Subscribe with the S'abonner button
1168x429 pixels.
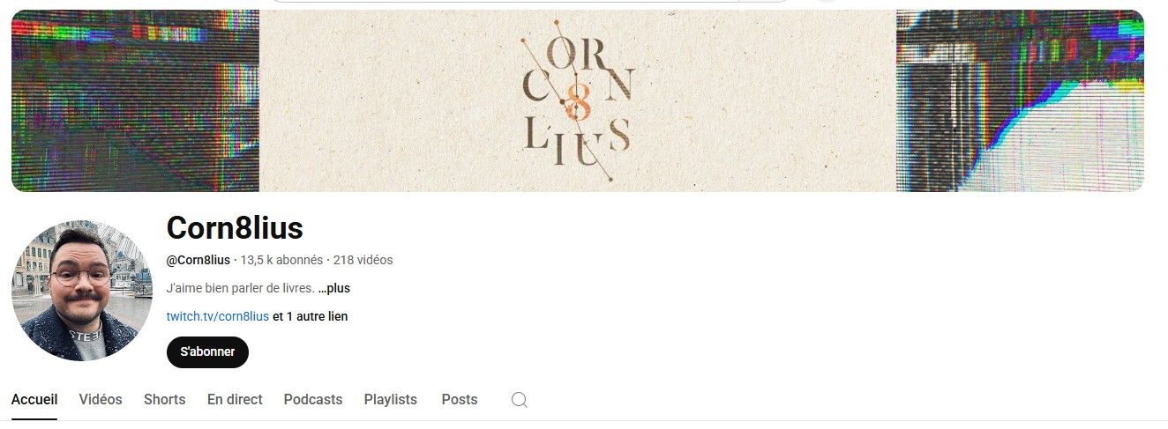(207, 352)
